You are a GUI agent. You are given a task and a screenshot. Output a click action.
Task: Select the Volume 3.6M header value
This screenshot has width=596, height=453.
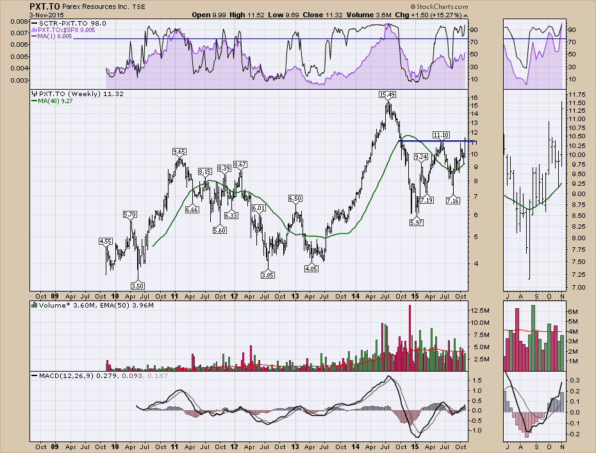pyautogui.click(x=368, y=15)
